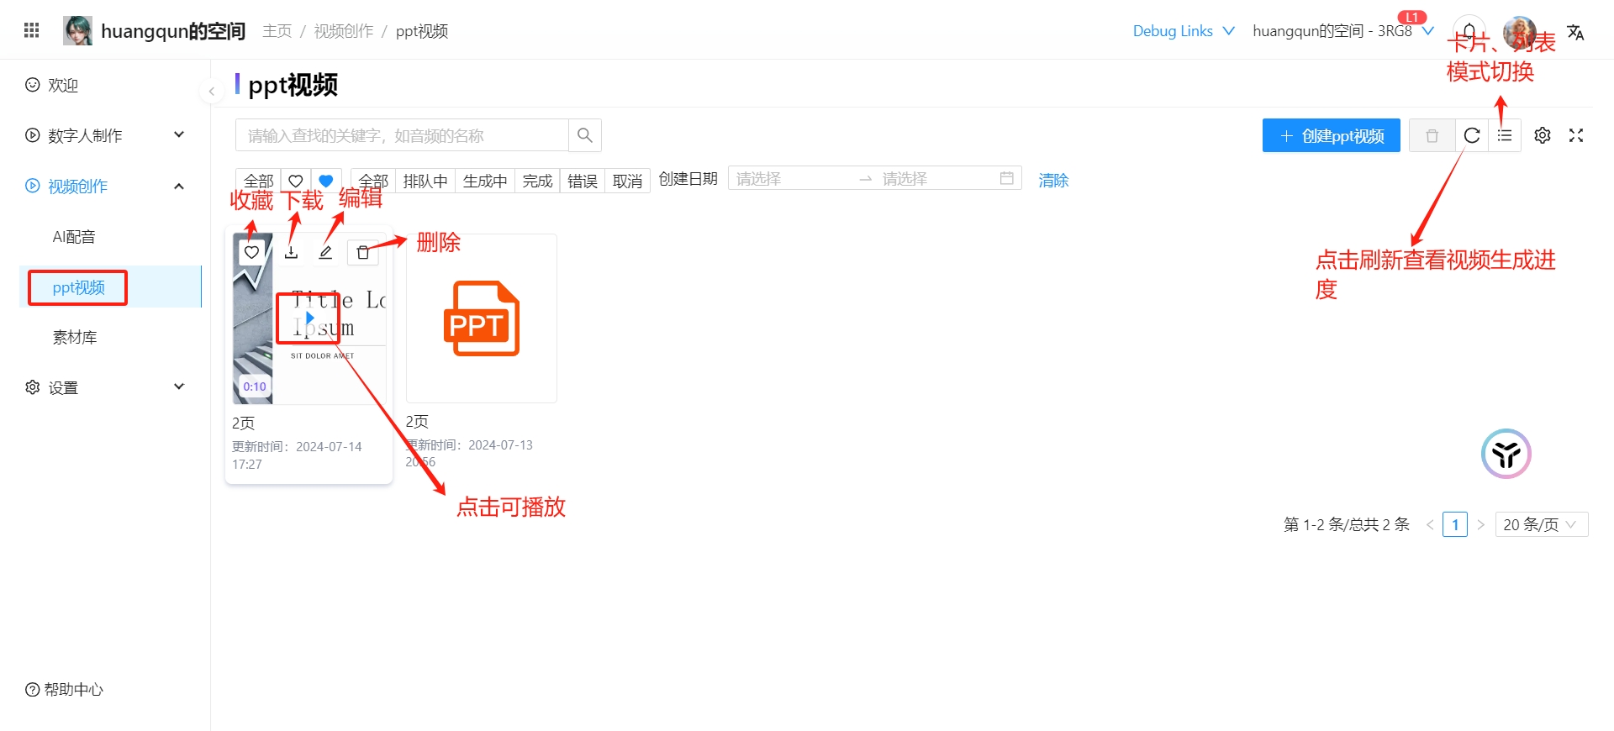Delete the first video using the card's trash icon
The height and width of the screenshot is (731, 1614).
pos(363,252)
